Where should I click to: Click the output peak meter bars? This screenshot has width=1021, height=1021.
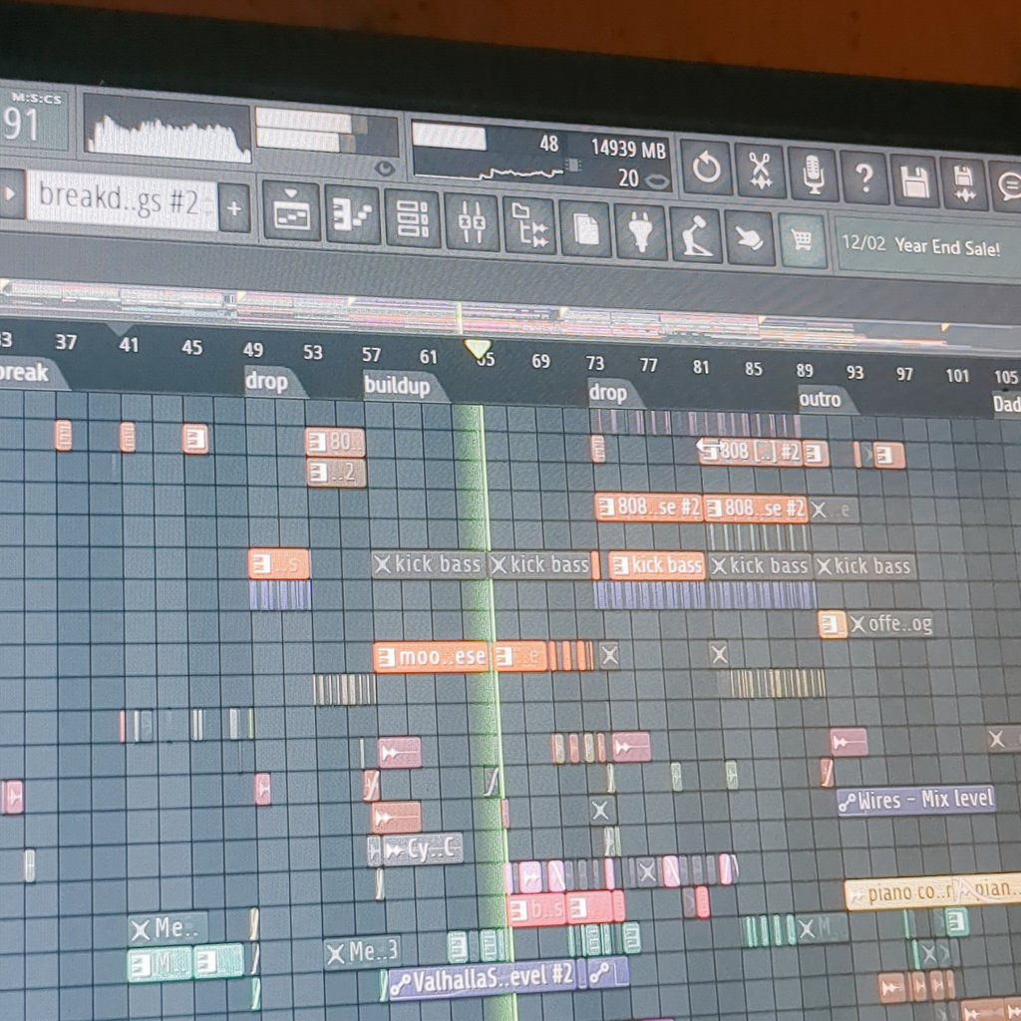point(312,130)
